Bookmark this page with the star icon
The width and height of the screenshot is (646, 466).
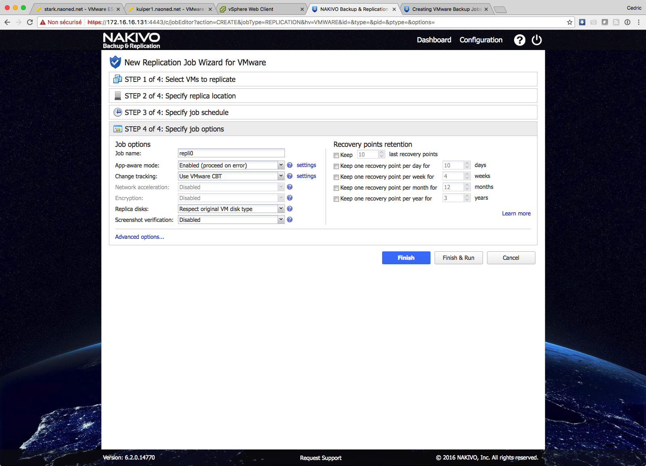click(x=569, y=22)
